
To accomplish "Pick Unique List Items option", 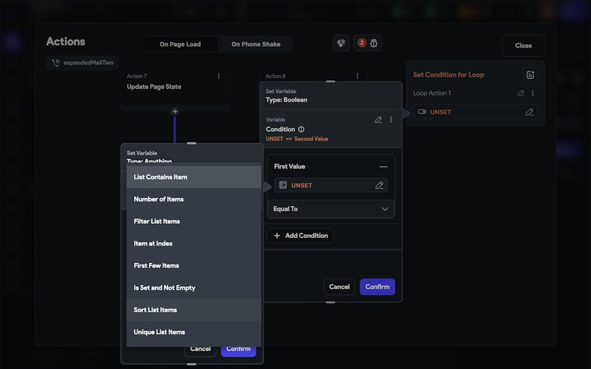I will 194,332.
